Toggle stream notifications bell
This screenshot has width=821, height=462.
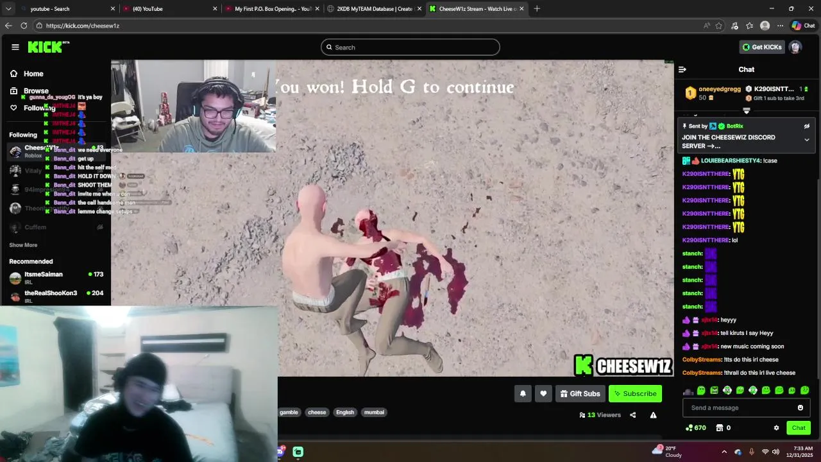point(523,393)
